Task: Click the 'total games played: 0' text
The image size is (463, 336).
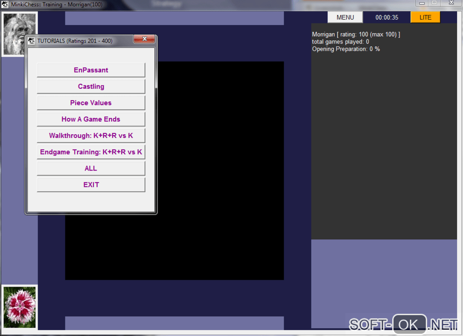Action: tap(340, 42)
